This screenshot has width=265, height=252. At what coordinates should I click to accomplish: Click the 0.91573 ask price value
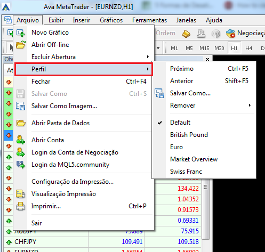point(188,210)
